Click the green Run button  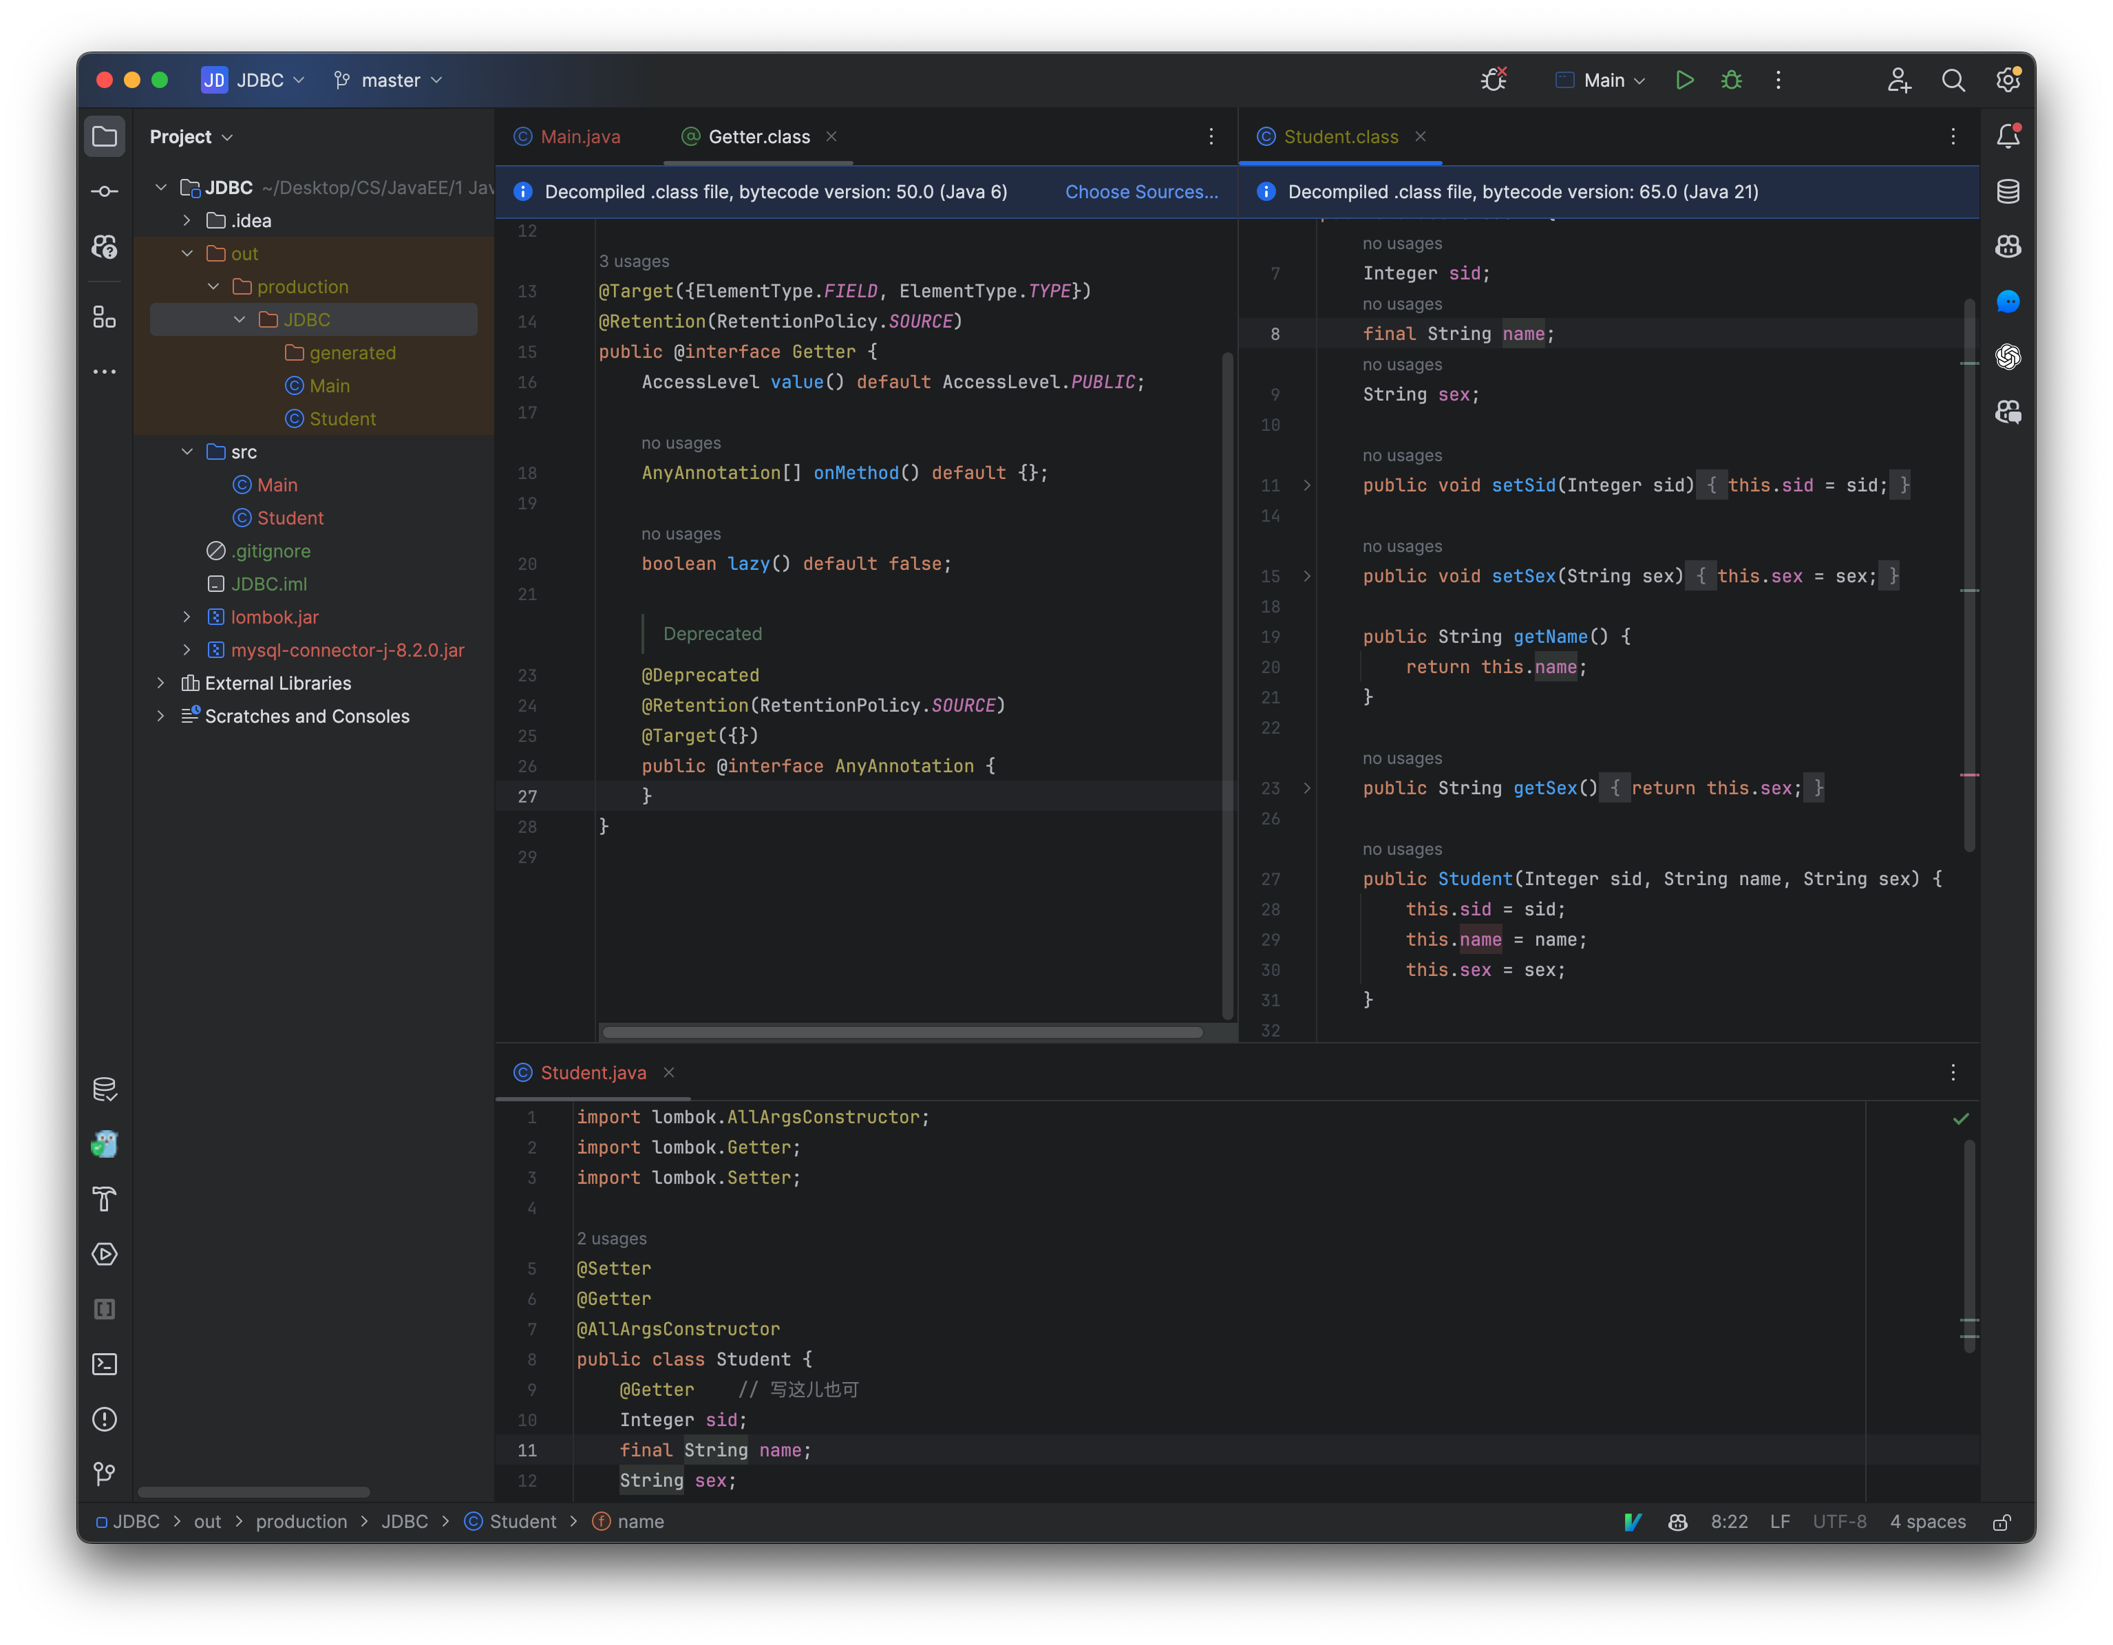tap(1684, 81)
